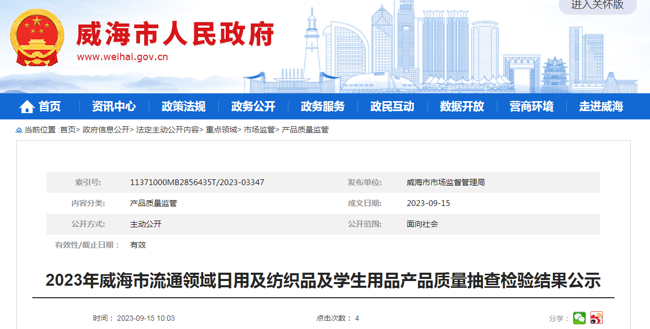Click the 成文日期 field label
Screen dimensions: 650x329
click(365, 203)
